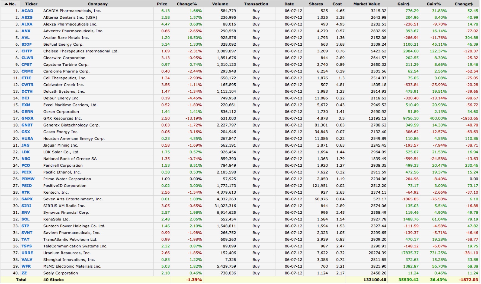Open the HUSA ticker link
Viewport: 481px width, 284px height.
(x=27, y=138)
